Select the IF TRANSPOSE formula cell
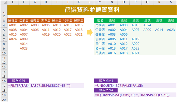This screenshot has width=177, height=102. click(x=135, y=95)
